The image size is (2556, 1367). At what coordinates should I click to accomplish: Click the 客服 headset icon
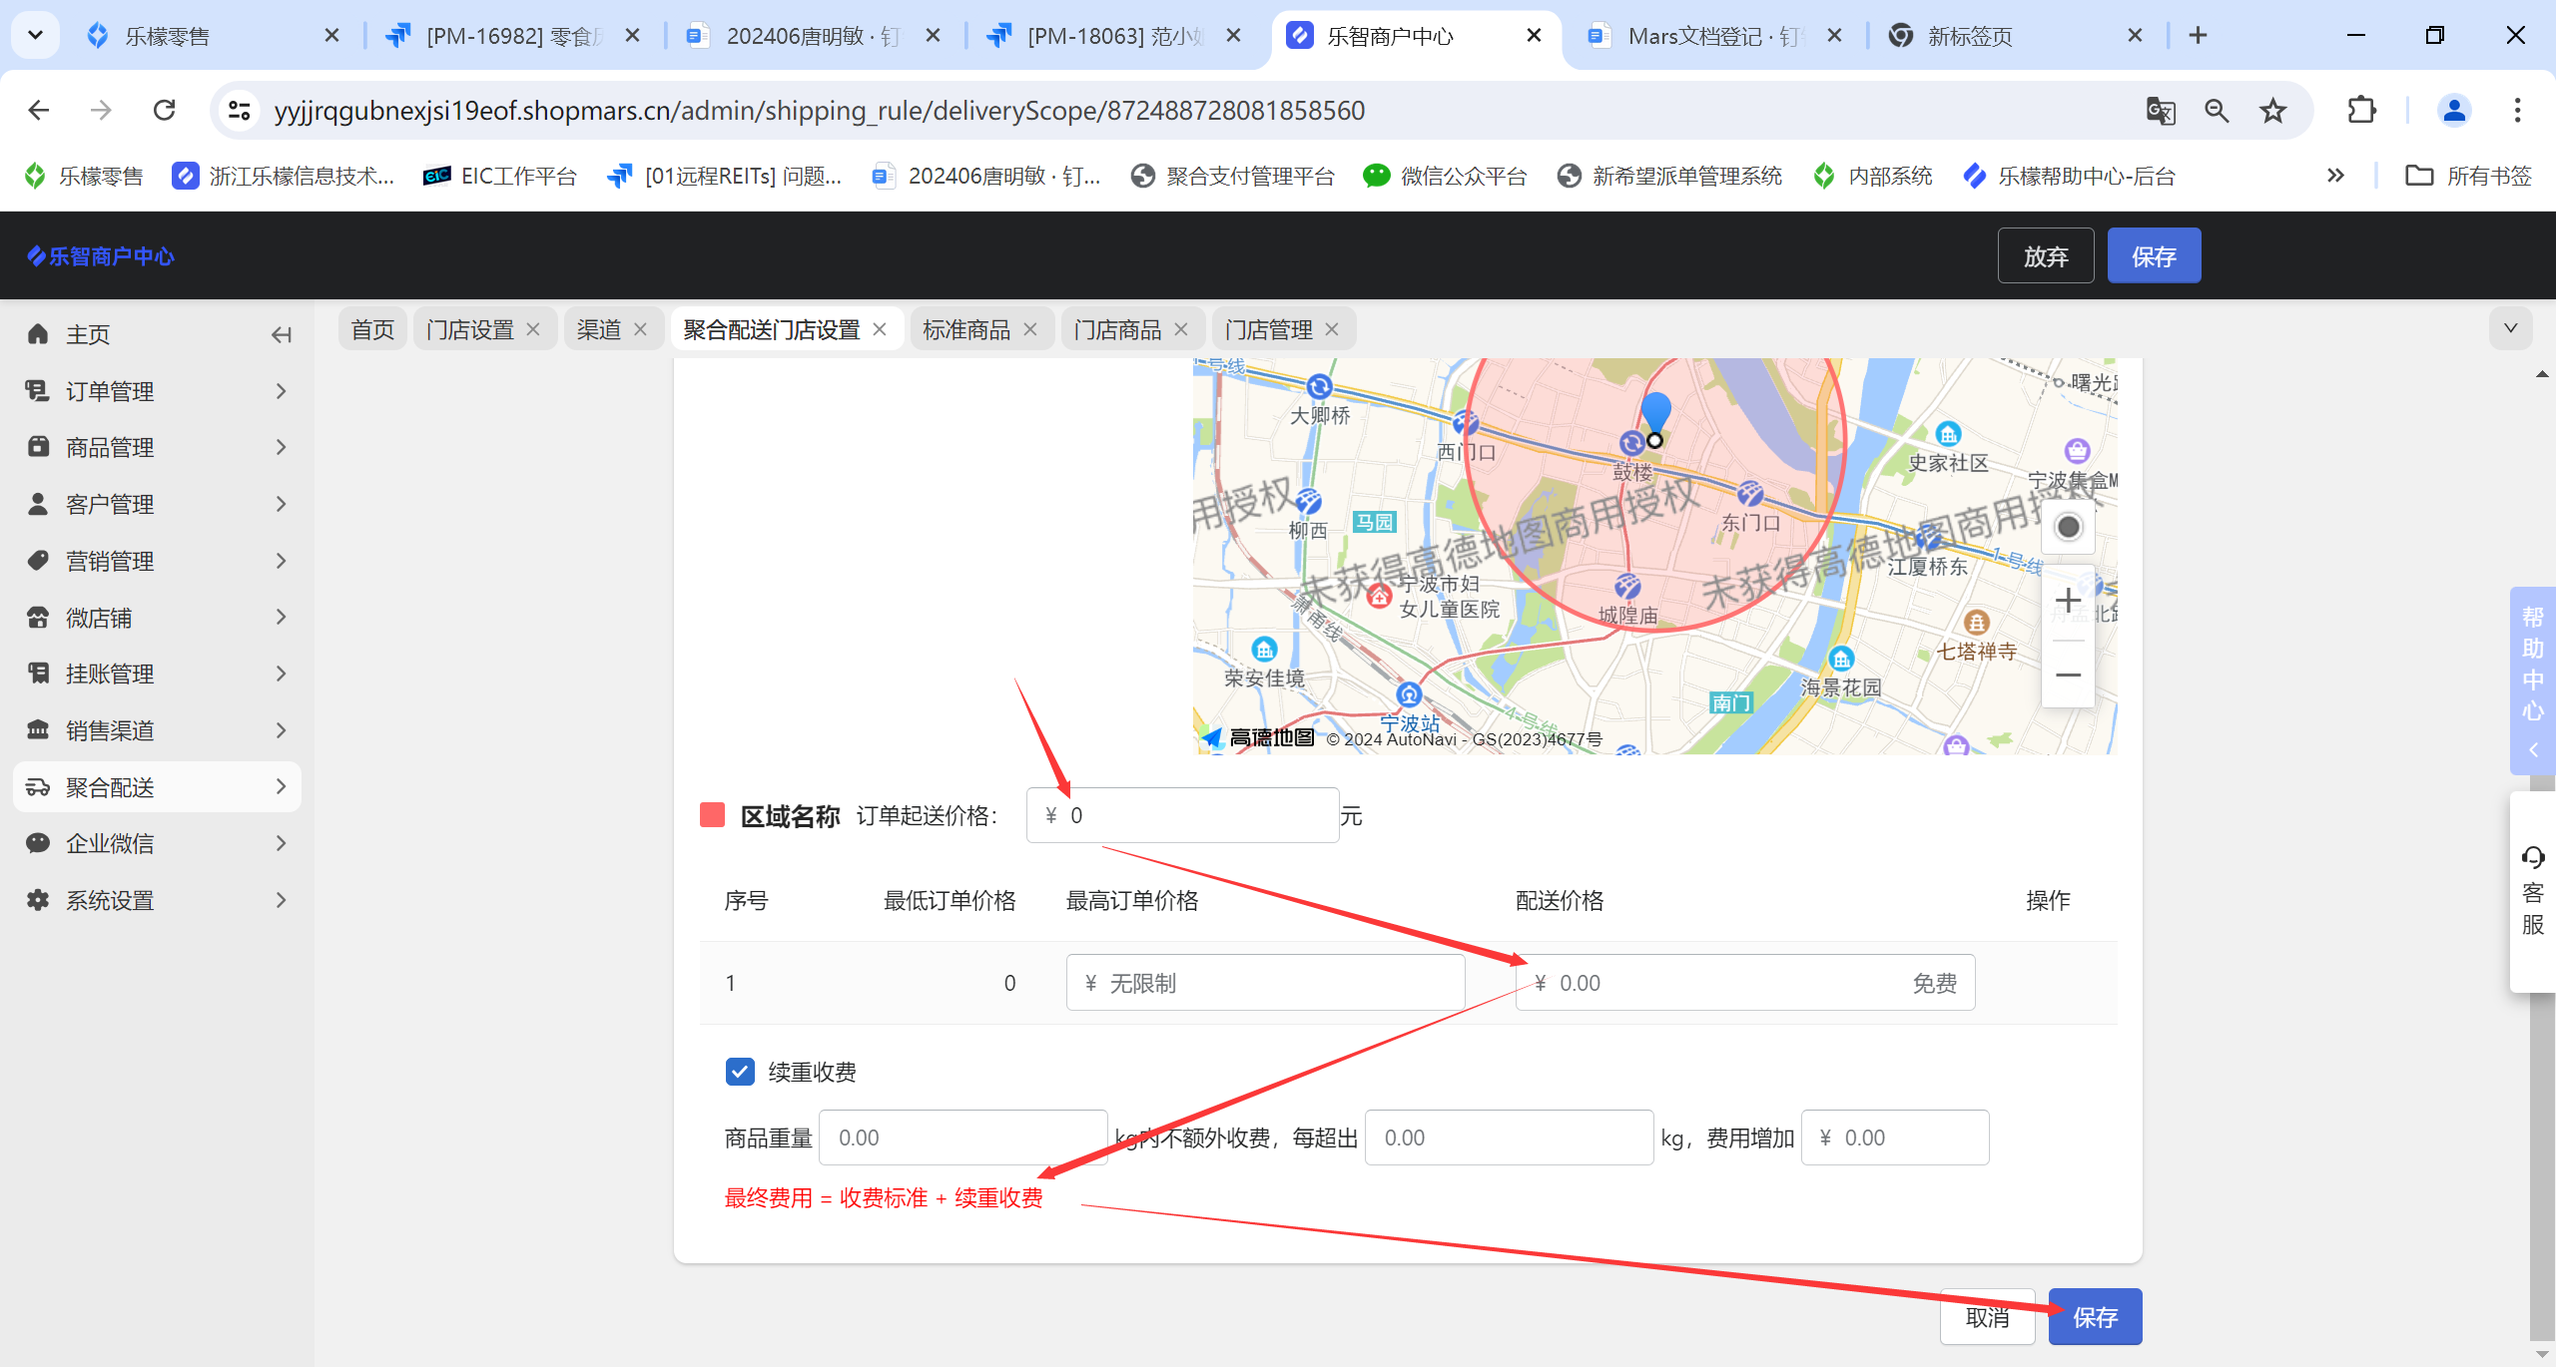click(2533, 857)
